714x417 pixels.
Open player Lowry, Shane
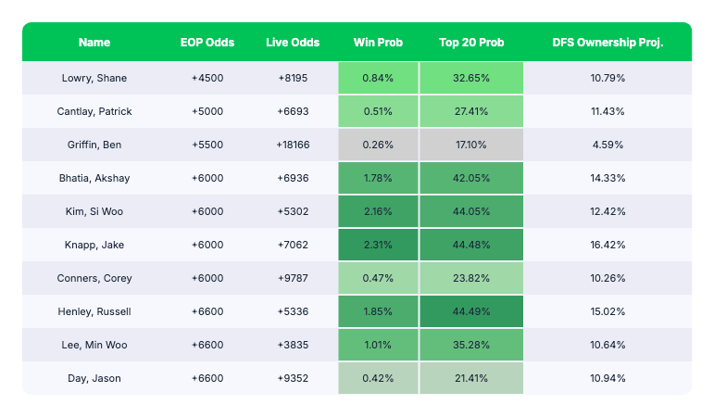pos(94,78)
